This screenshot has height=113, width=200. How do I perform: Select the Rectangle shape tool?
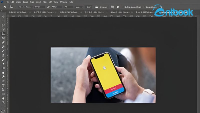pos(3,94)
